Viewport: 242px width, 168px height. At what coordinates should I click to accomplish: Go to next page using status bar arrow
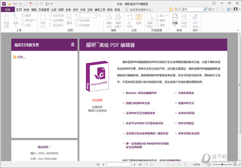(135, 164)
